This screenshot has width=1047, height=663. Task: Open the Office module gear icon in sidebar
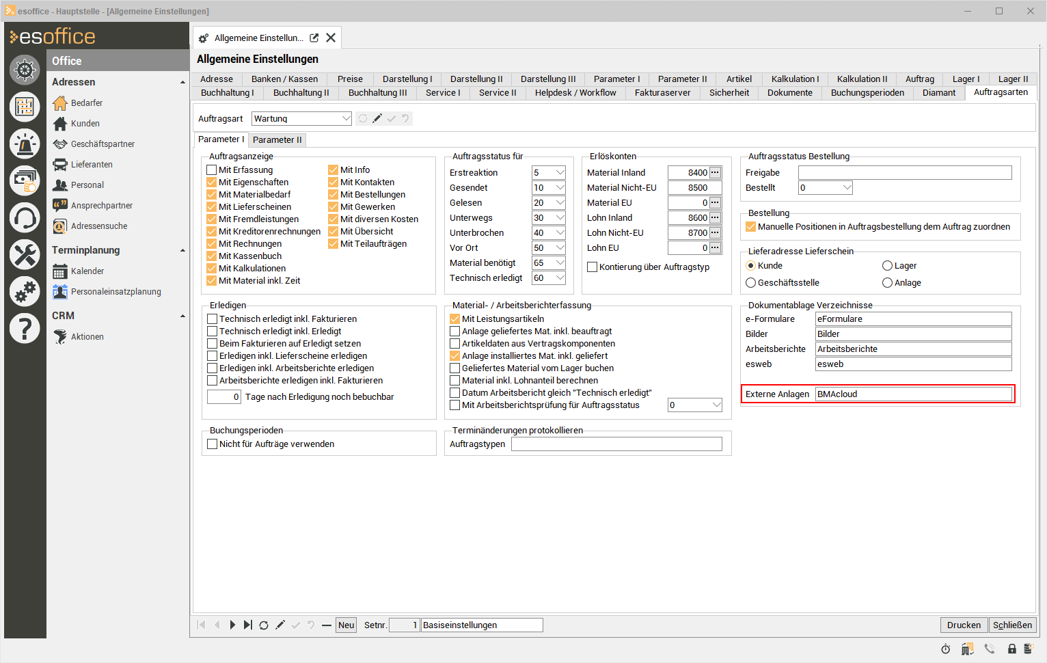25,70
